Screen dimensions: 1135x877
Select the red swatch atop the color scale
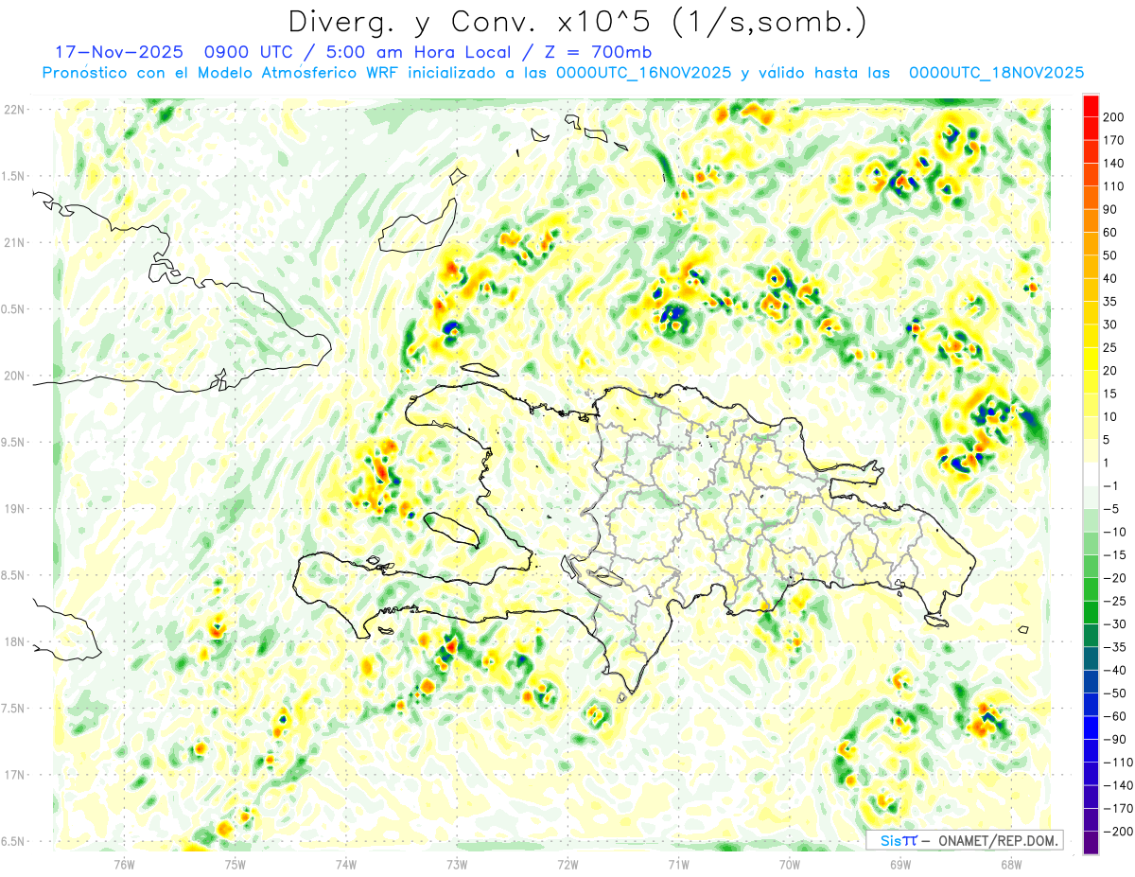(x=1091, y=104)
